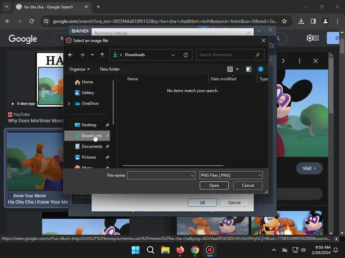Close the Google image preview panel
The width and height of the screenshot is (345, 258).
316,61
